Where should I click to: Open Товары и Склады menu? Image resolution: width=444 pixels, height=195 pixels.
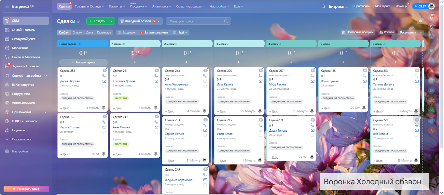click(x=89, y=6)
